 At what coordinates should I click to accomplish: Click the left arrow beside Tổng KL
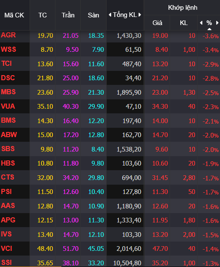tap(110, 15)
